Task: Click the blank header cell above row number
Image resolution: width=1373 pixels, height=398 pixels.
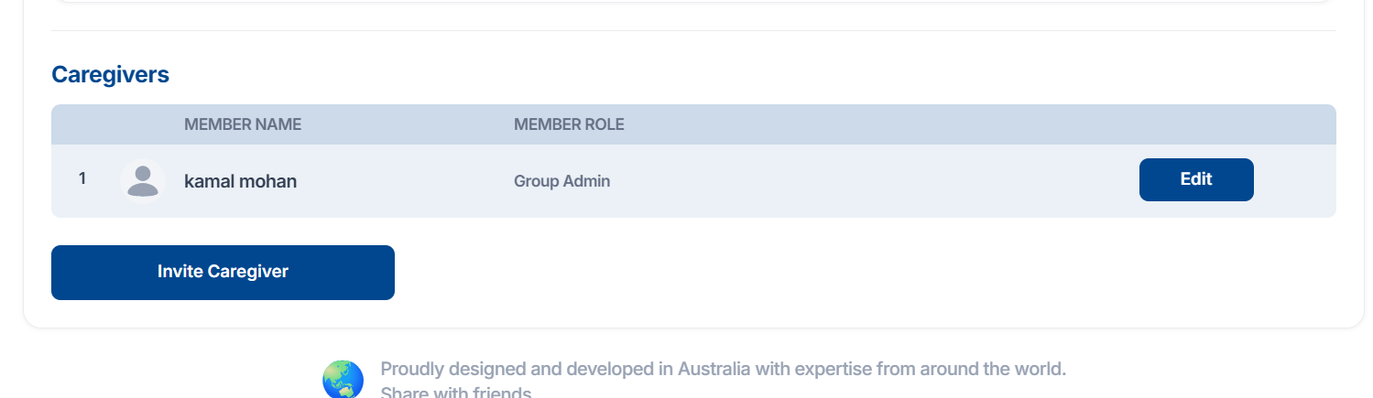Action: 82,124
